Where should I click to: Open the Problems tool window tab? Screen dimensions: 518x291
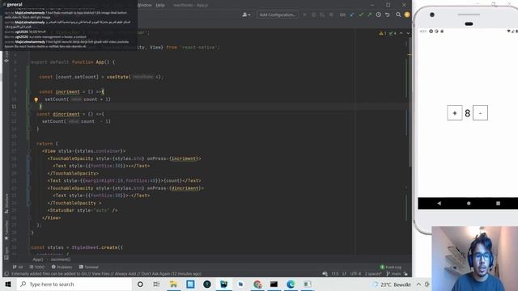coord(62,267)
